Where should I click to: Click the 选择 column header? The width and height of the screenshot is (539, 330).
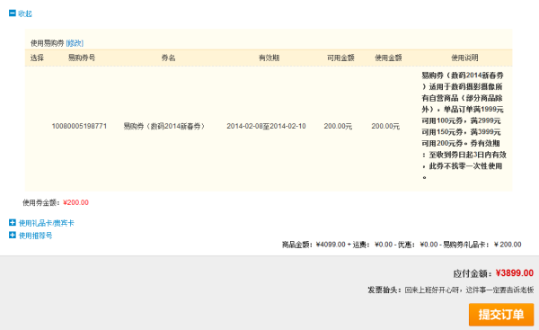[x=37, y=58]
